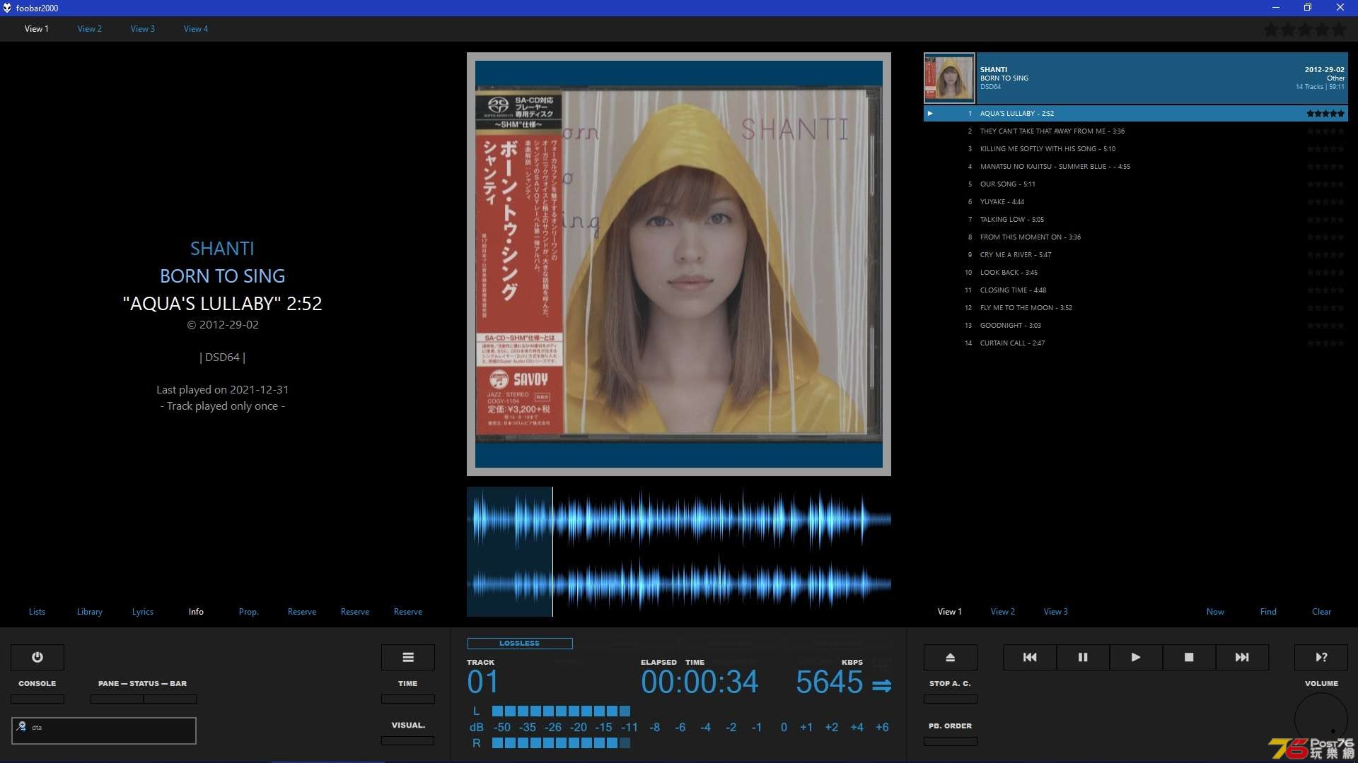
Task: Select track CRY ME A RIVER
Action: click(x=1135, y=254)
